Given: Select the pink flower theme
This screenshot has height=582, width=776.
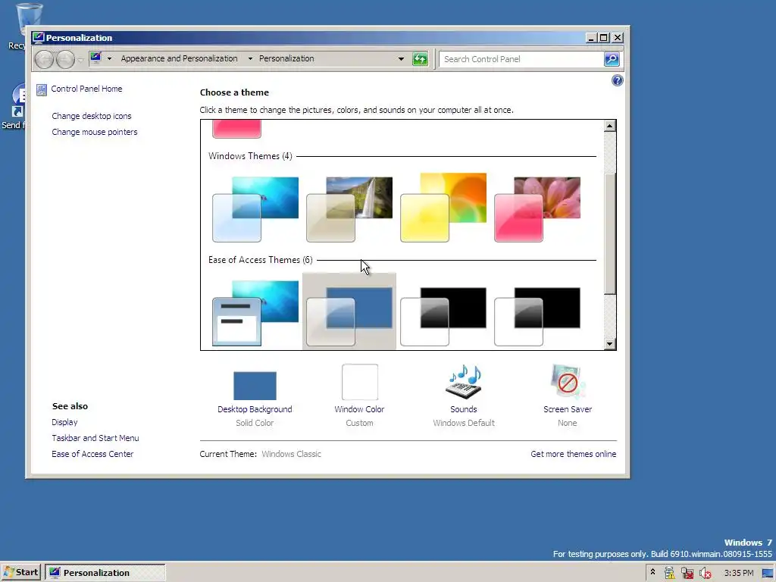Looking at the screenshot, I should point(537,209).
